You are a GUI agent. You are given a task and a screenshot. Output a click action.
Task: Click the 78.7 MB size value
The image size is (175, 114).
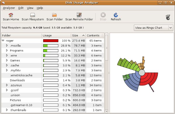(x=79, y=46)
